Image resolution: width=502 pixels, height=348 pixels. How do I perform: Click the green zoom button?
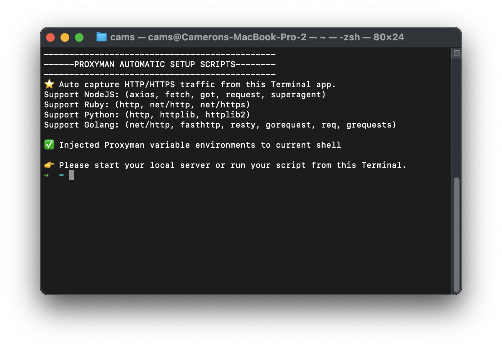click(x=79, y=37)
